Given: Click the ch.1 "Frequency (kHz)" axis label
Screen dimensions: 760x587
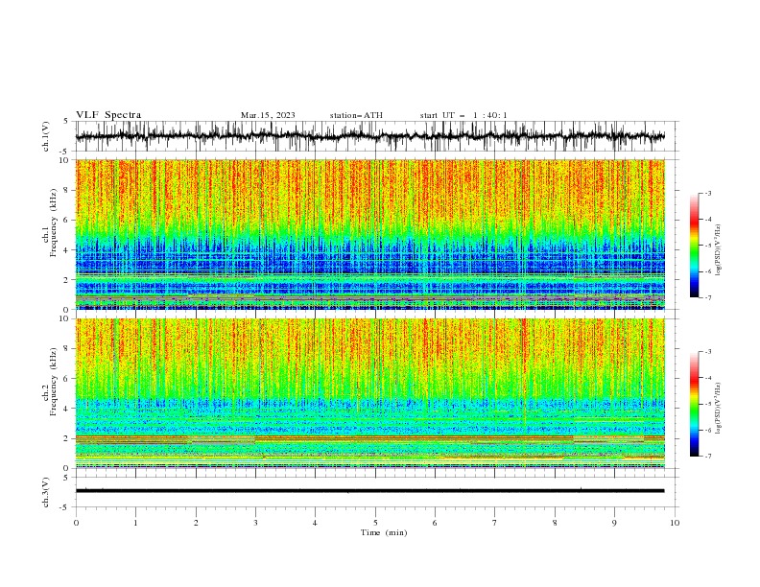Looking at the screenshot, I should pos(54,223).
